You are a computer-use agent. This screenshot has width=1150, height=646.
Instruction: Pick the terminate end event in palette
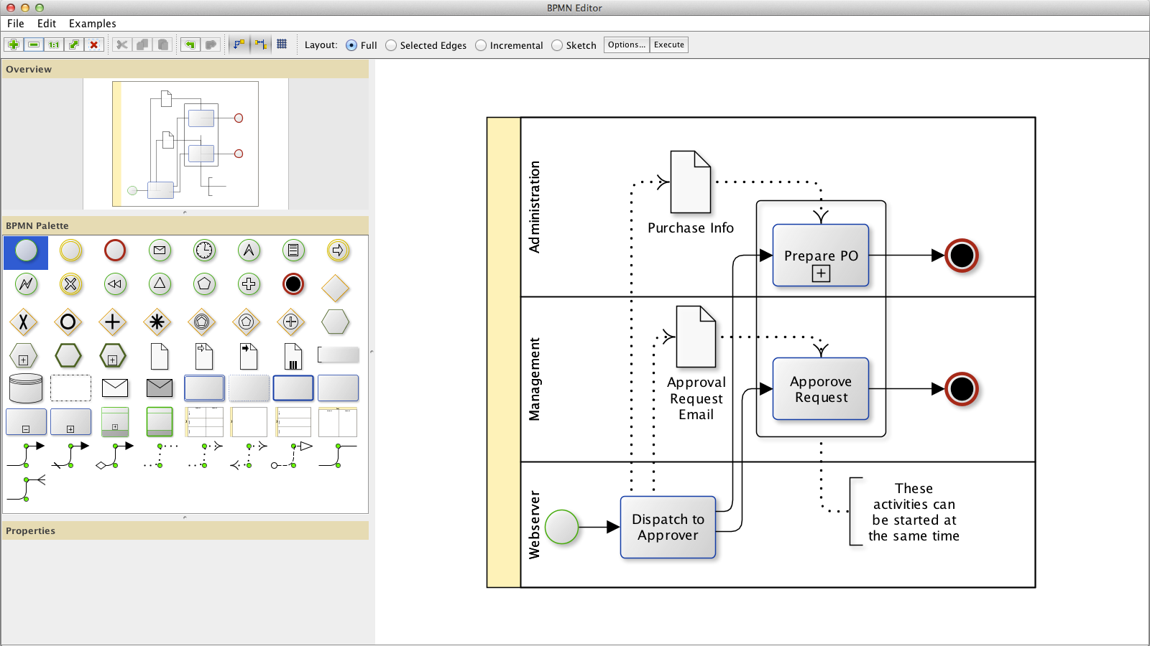tap(293, 284)
